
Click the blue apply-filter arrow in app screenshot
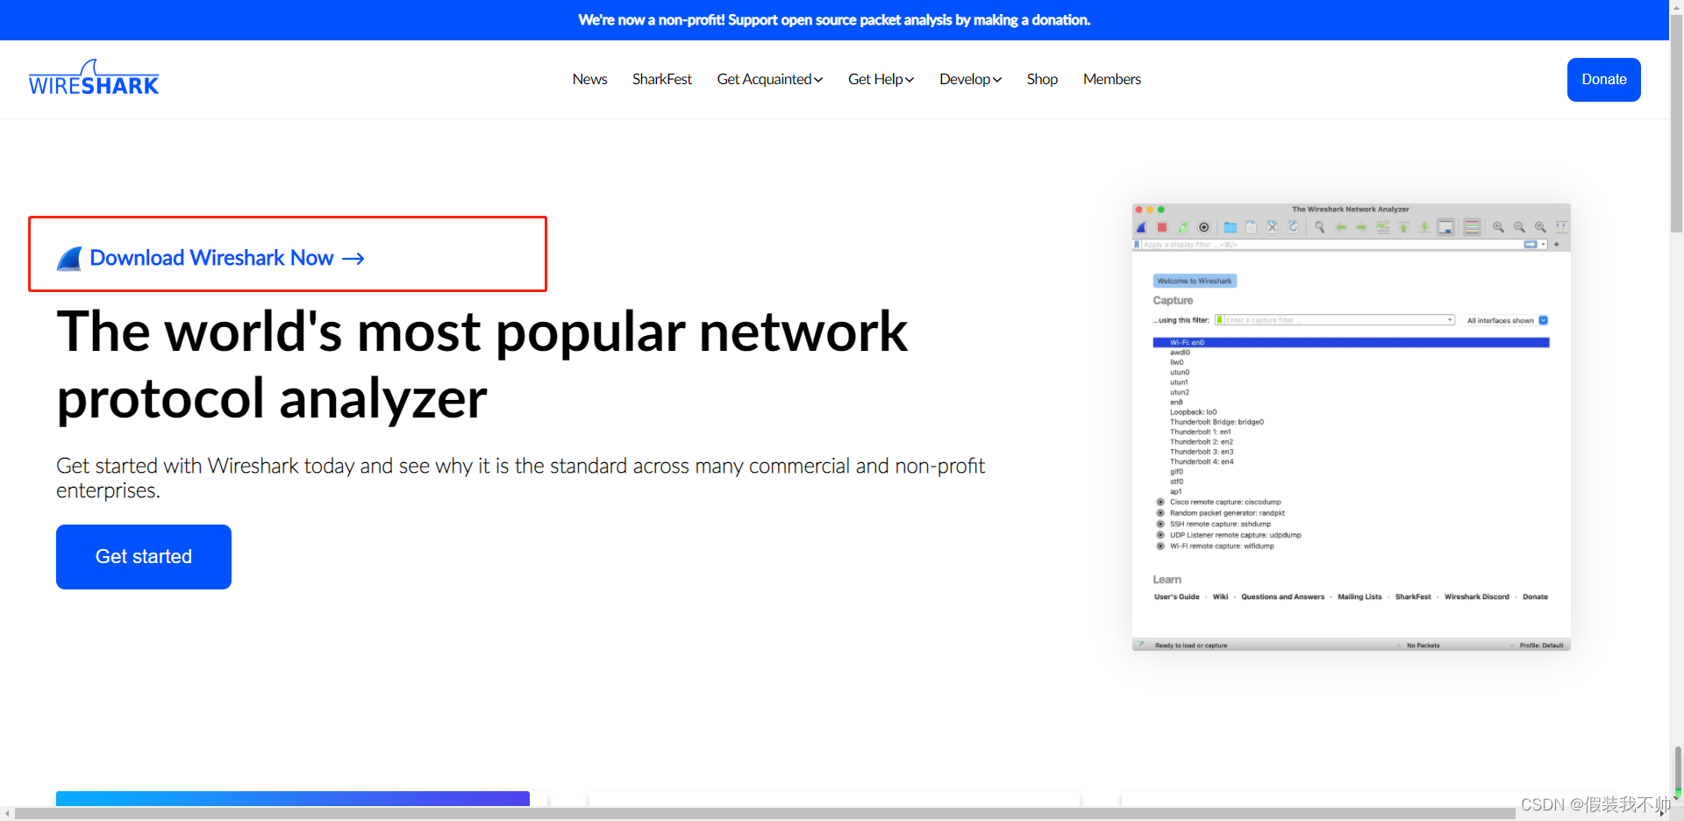[1531, 245]
